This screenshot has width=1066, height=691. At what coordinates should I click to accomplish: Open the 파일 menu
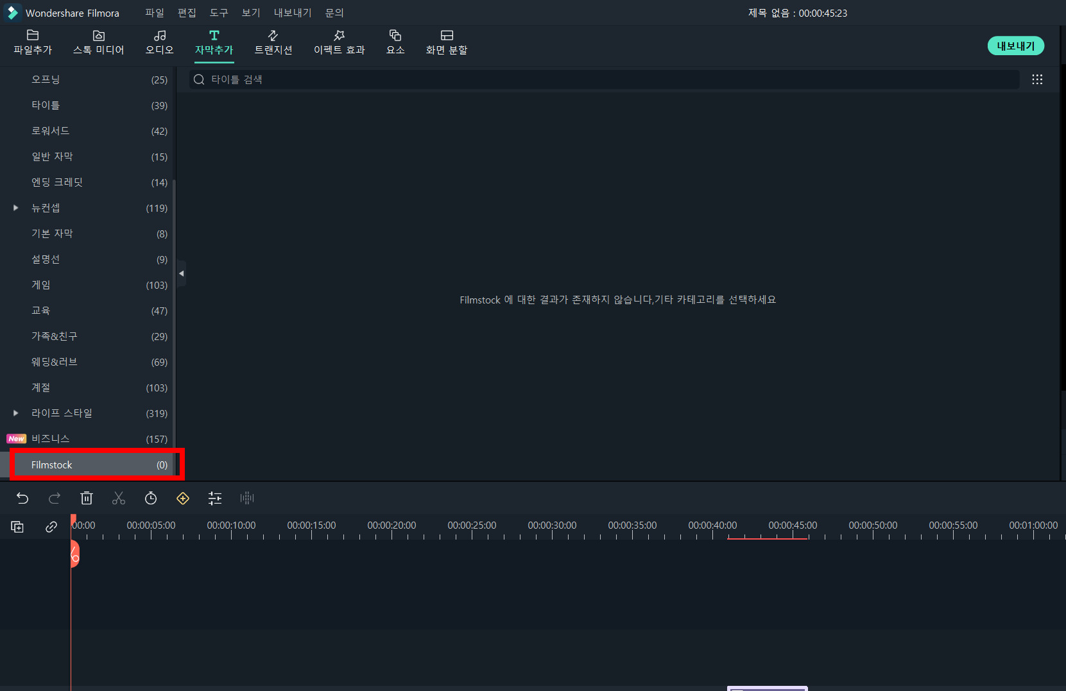click(155, 13)
